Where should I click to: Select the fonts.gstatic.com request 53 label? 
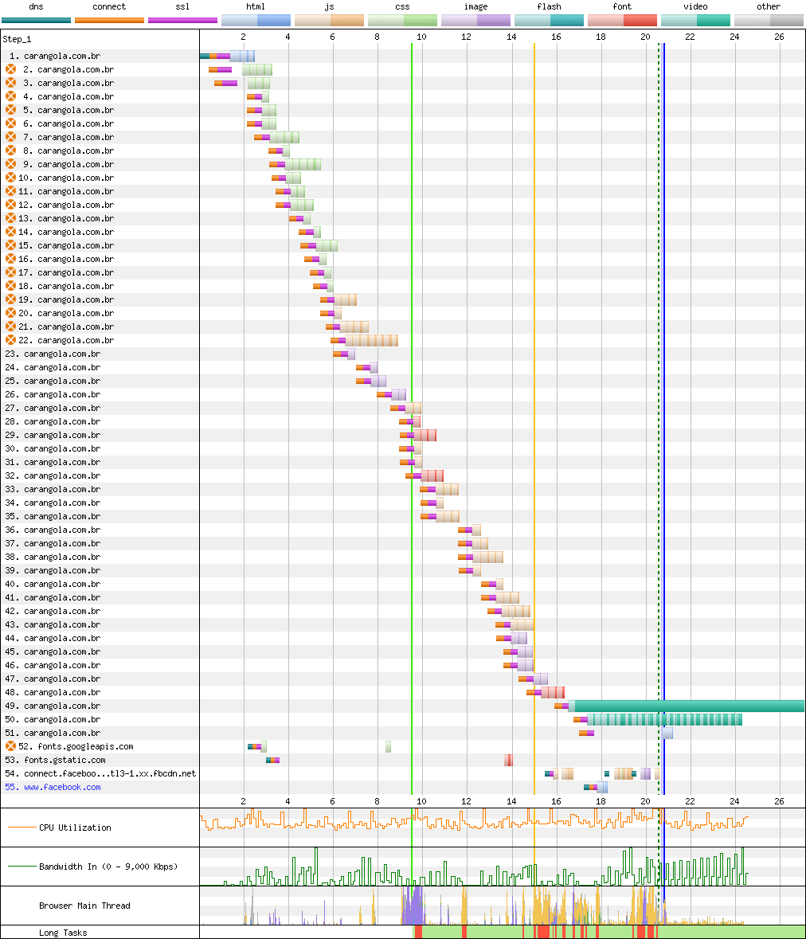click(65, 760)
